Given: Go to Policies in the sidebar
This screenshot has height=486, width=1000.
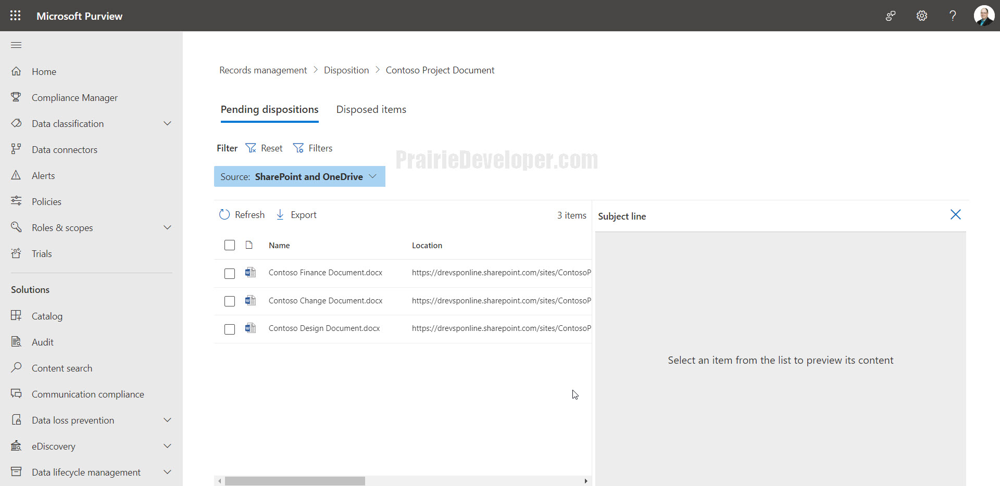Looking at the screenshot, I should 46,201.
